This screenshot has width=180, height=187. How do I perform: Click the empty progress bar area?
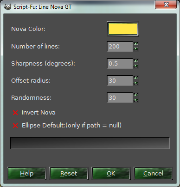click(x=90, y=143)
